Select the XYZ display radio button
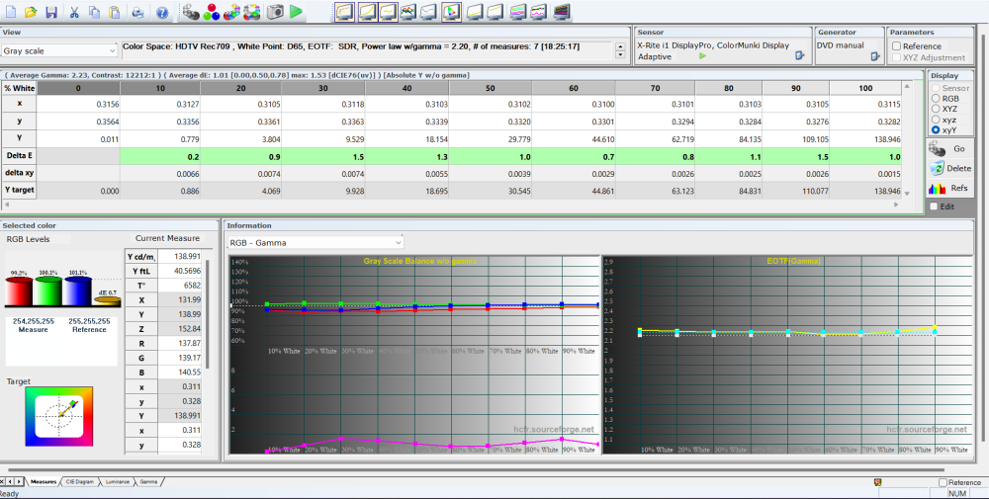The height and width of the screenshot is (499, 989). pos(936,109)
